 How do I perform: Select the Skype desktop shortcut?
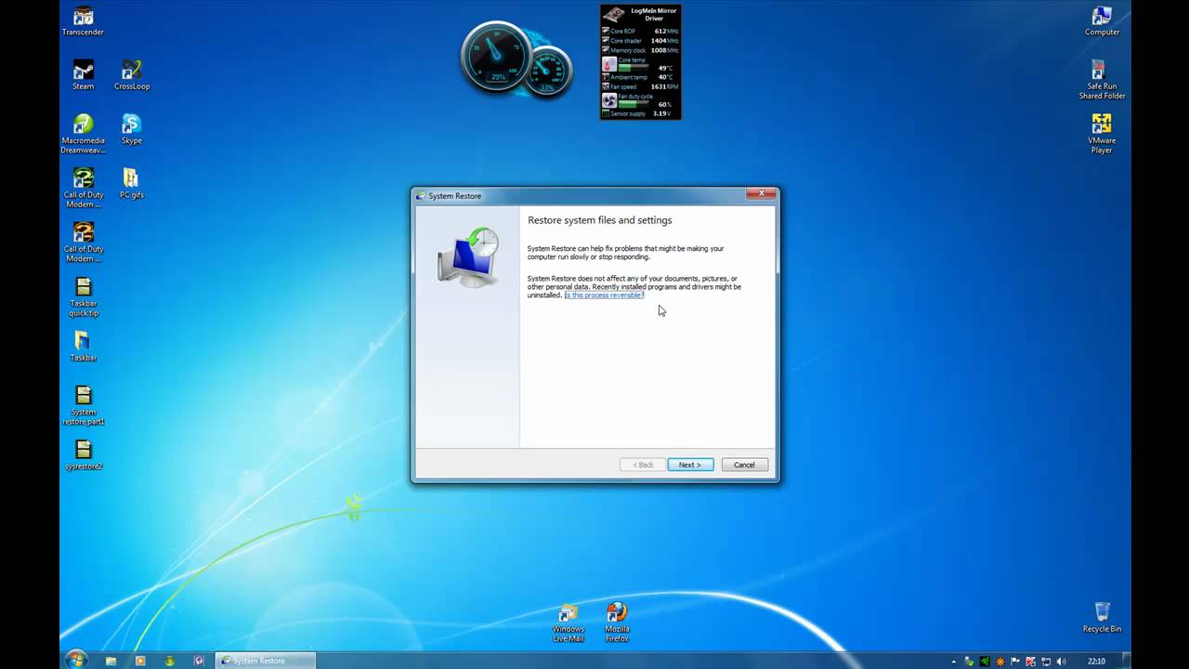point(132,129)
